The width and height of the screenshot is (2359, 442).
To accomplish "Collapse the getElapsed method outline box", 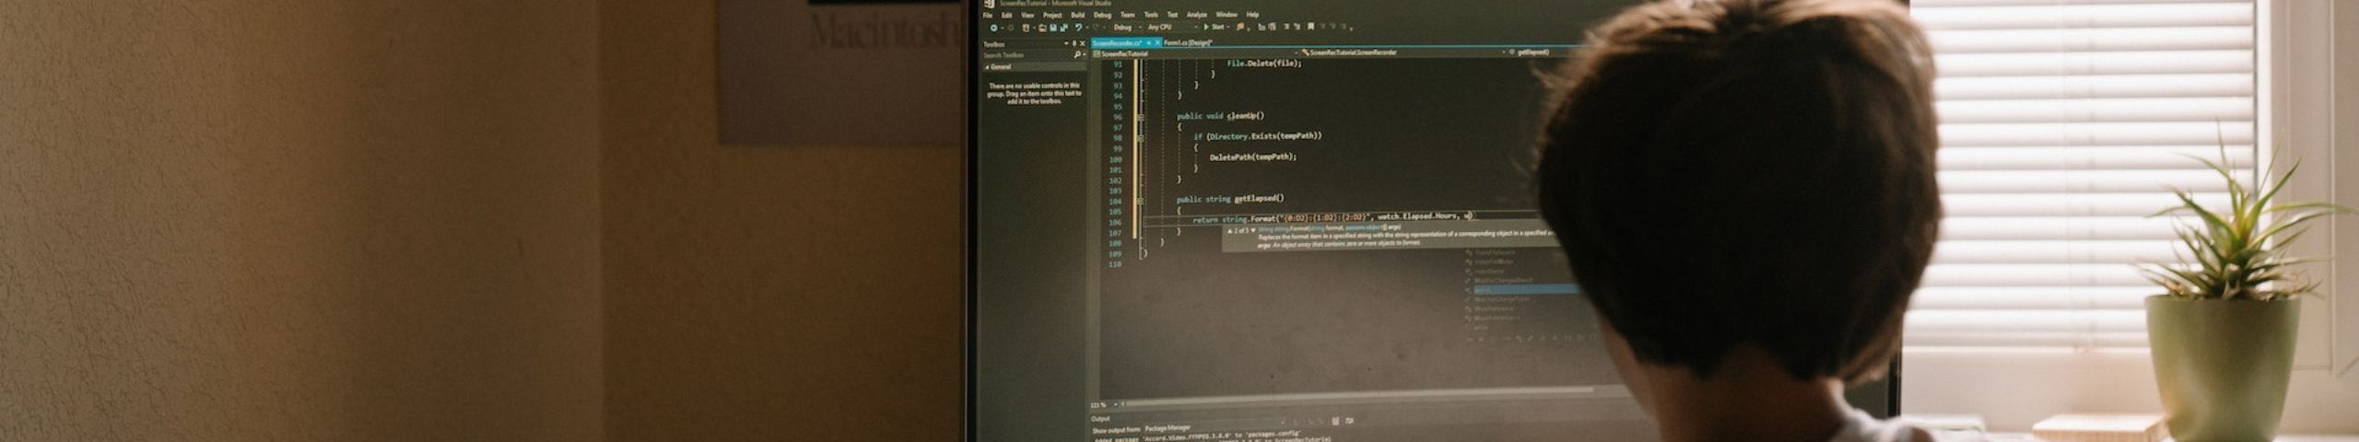I will tap(1140, 200).
